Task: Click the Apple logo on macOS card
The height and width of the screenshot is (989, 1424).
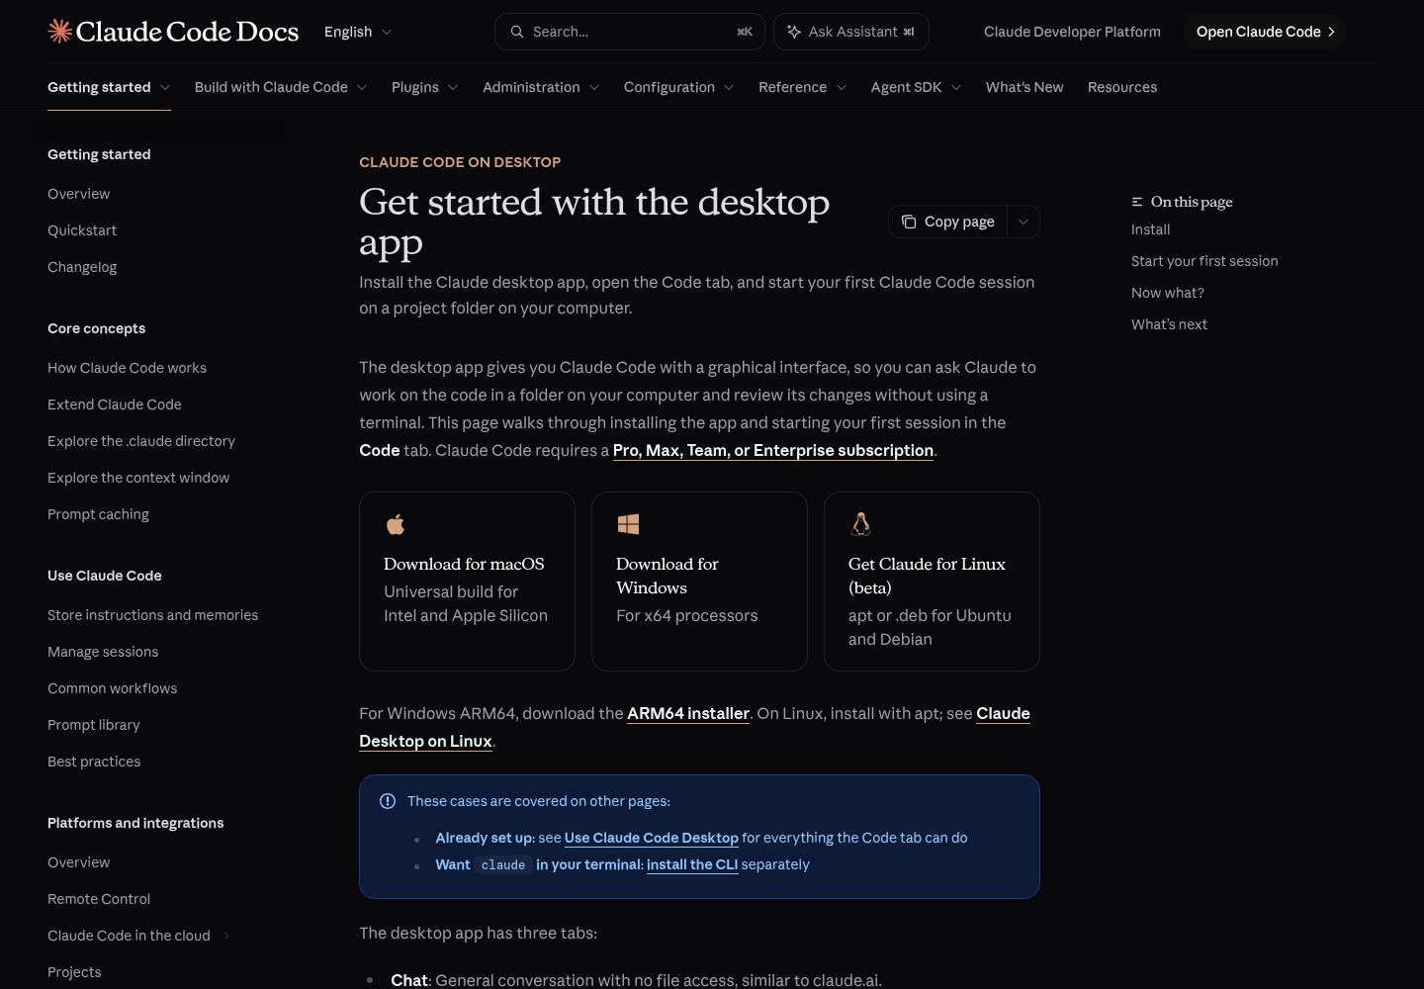Action: pyautogui.click(x=396, y=524)
